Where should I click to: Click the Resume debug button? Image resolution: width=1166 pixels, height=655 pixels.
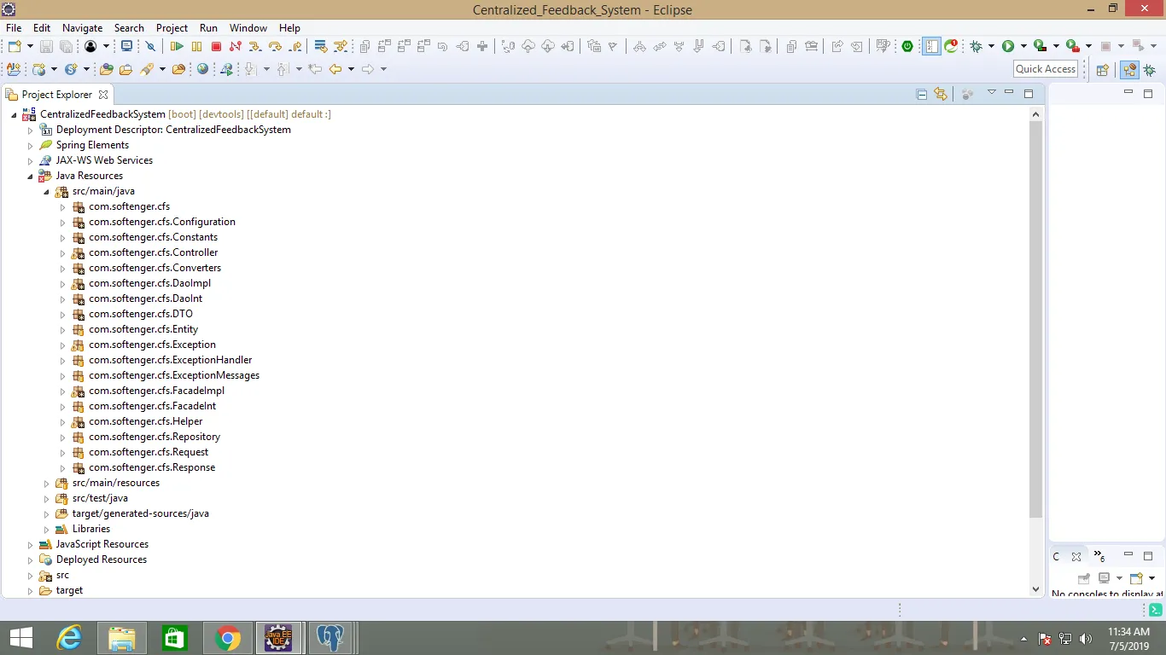tap(177, 47)
